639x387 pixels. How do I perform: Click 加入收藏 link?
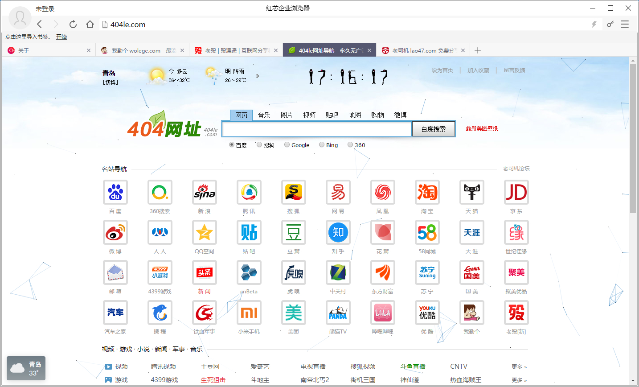(x=478, y=70)
